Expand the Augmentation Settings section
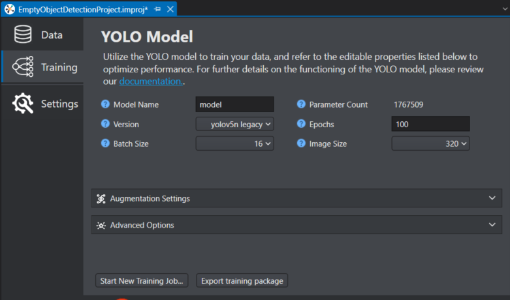510x300 pixels. click(x=296, y=198)
